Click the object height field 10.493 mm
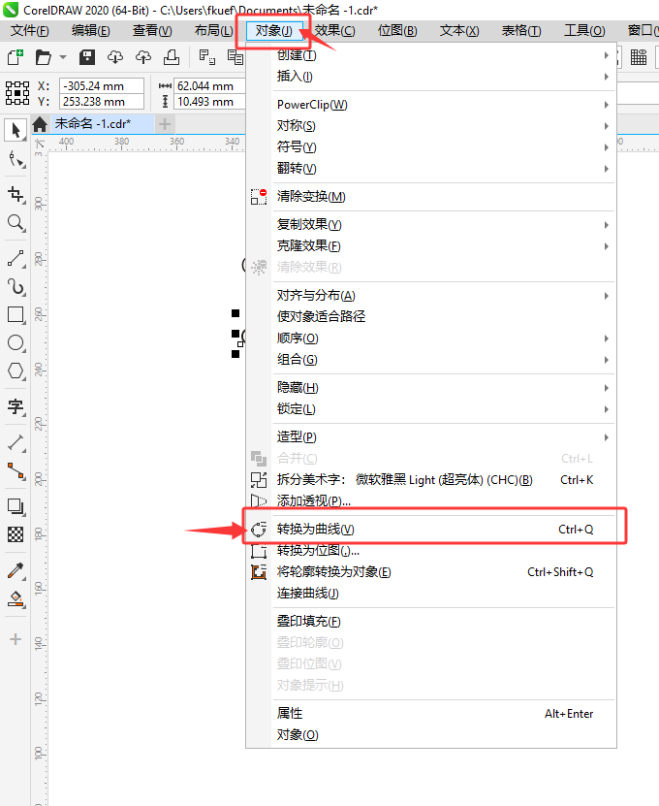The height and width of the screenshot is (806, 659). (209, 102)
